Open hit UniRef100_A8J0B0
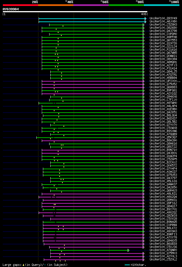 click(x=163, y=21)
